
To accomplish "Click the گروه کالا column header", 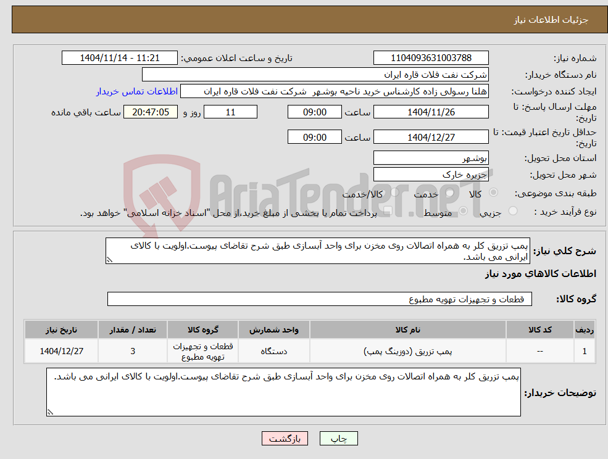I will pos(203,330).
